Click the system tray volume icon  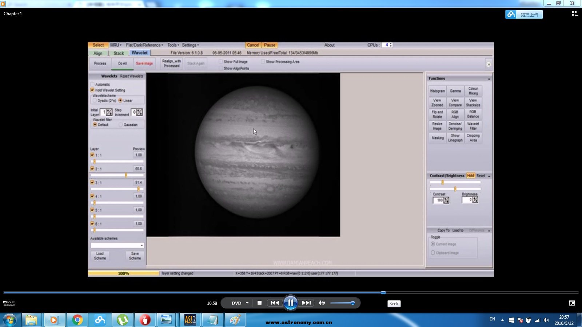pyautogui.click(x=546, y=320)
